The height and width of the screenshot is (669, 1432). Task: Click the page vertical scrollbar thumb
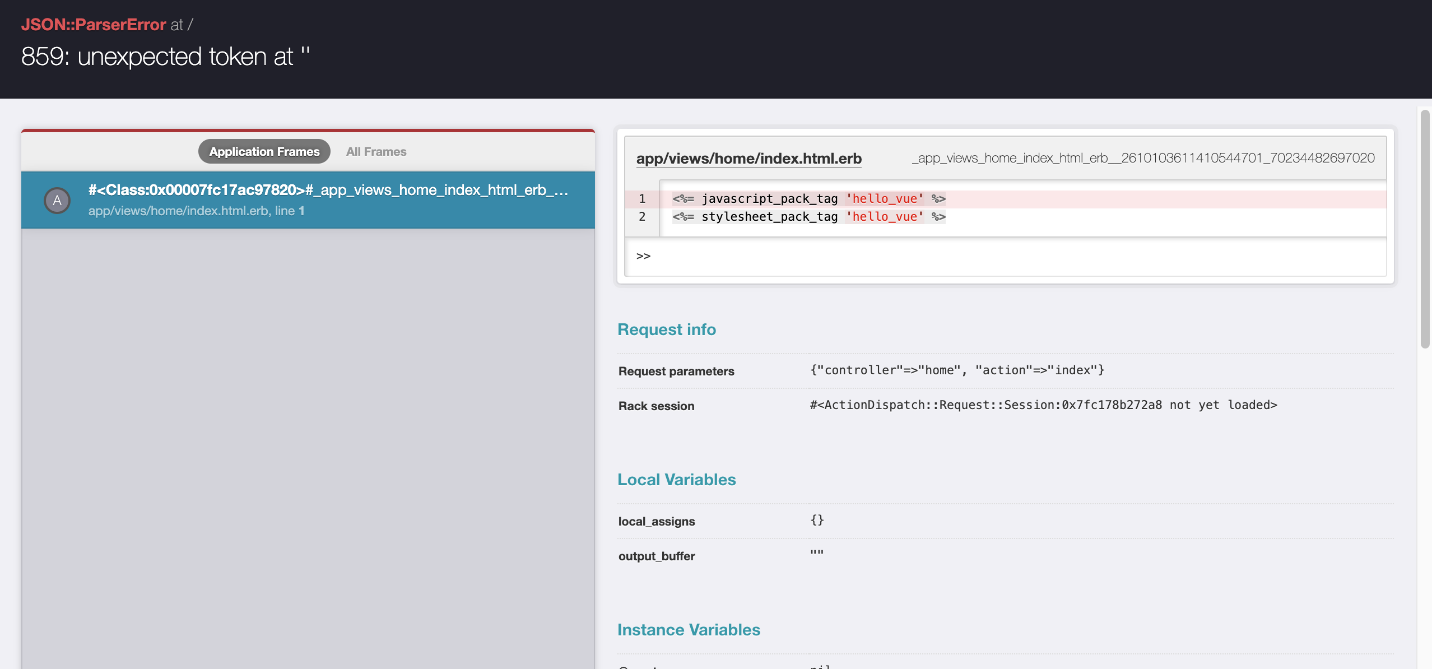(x=1425, y=229)
